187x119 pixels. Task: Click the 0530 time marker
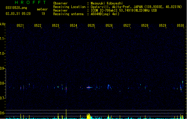180,25
